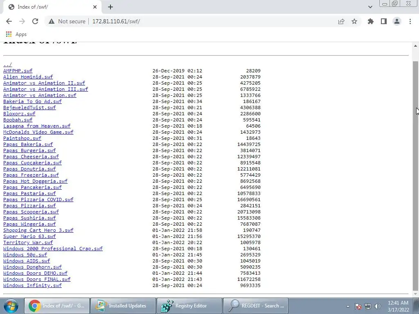Expand the tab search dropdown arrow
The image size is (419, 314).
(370, 7)
